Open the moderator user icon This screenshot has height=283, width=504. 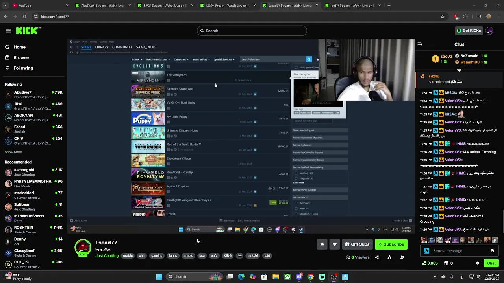[x=402, y=257]
